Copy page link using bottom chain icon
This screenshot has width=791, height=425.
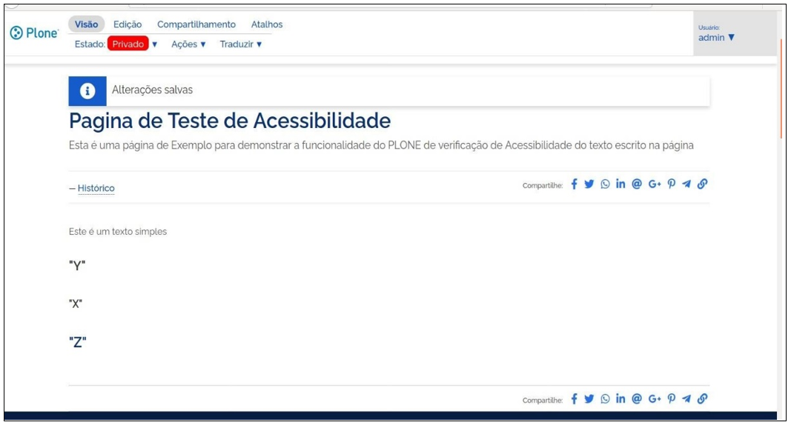702,399
